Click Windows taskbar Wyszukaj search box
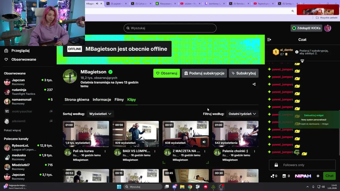 143,187
